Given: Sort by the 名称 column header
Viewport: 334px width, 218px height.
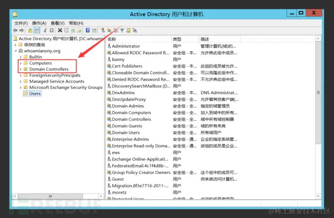Looking at the screenshot, I should click(138, 39).
